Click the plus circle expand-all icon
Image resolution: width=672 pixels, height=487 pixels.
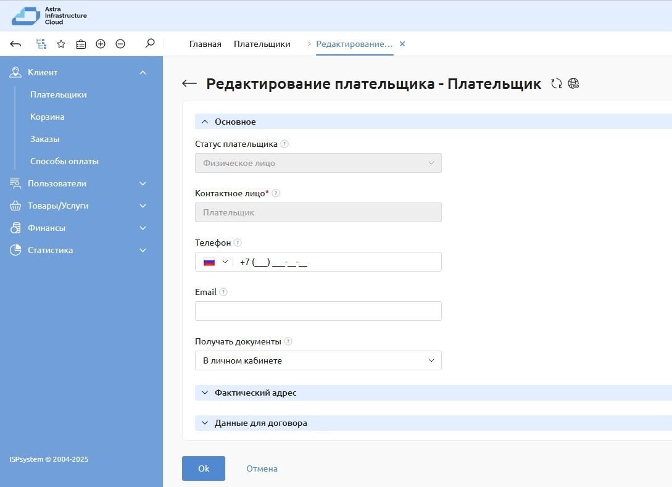[x=101, y=44]
